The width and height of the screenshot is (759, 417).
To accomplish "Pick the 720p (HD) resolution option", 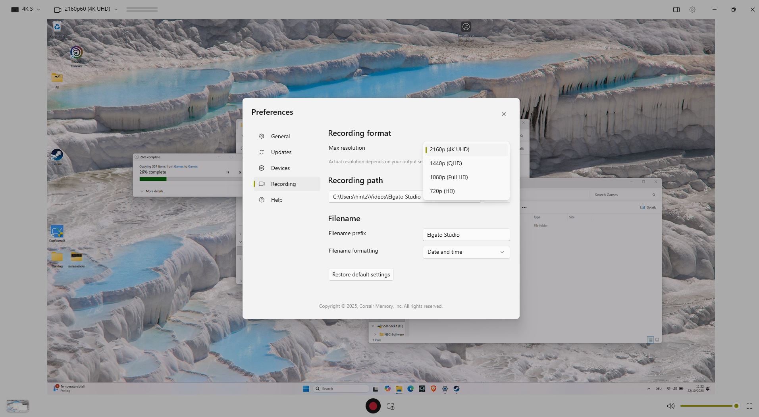I will tap(442, 191).
